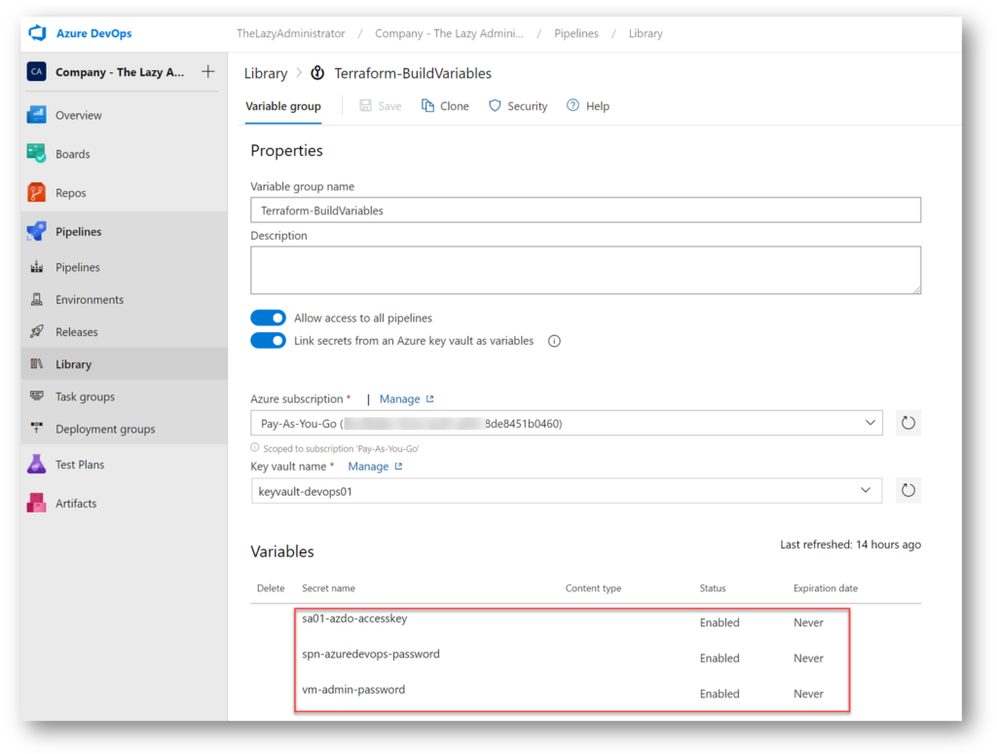The image size is (997, 754).
Task: Open Repos in the sidebar
Action: click(x=124, y=193)
